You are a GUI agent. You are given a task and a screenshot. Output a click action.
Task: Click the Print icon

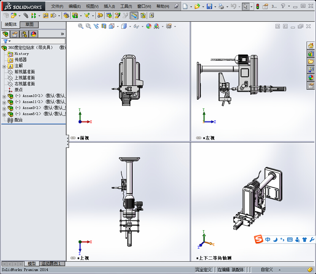click(221, 6)
